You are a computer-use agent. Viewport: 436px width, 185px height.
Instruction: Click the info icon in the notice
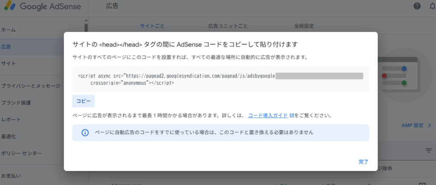click(x=85, y=133)
